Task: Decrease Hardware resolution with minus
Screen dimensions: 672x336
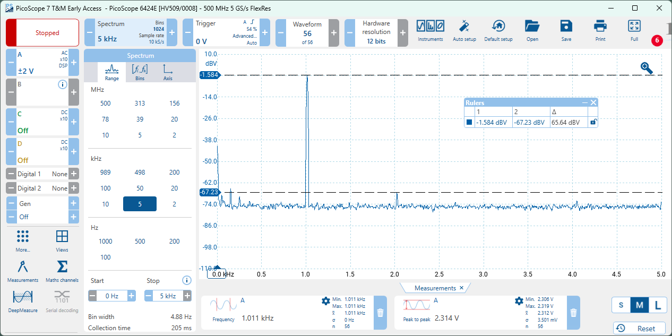Action: click(350, 32)
